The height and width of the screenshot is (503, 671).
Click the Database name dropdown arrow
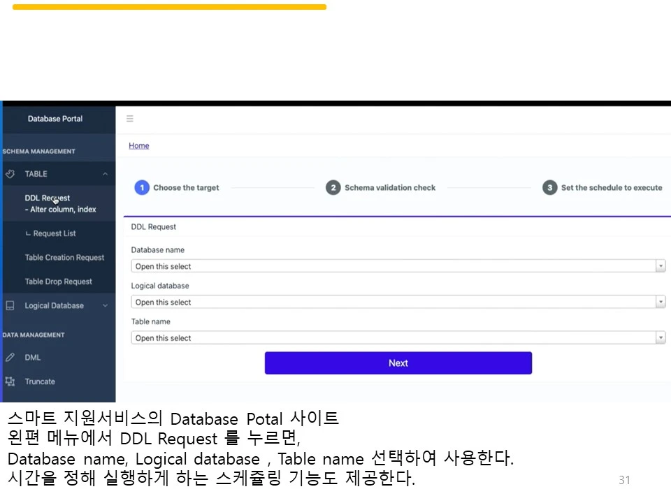(661, 266)
